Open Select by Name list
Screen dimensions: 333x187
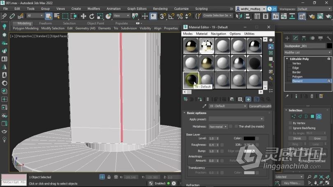tap(57, 16)
